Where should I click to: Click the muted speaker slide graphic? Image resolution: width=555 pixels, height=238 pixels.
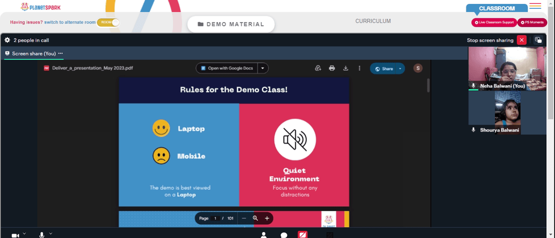[x=295, y=139]
